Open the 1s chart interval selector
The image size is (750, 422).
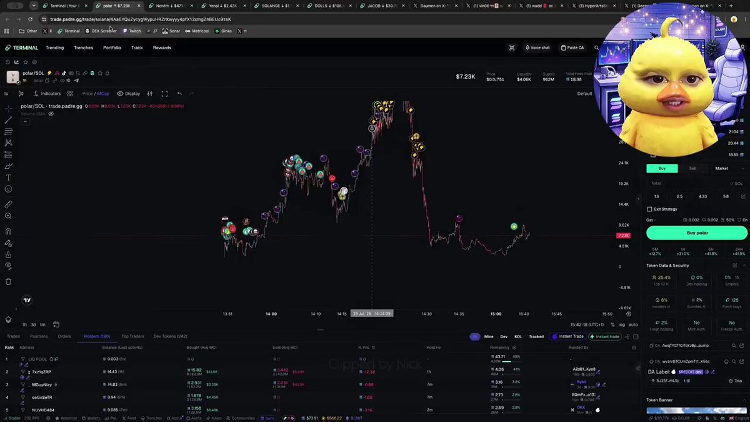pos(6,94)
